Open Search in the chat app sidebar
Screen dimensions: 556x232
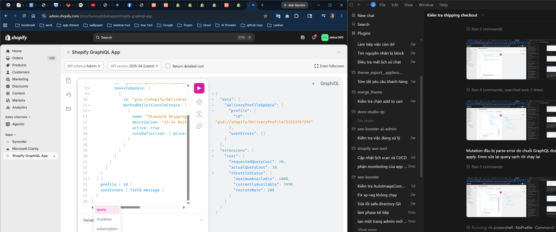tap(363, 24)
